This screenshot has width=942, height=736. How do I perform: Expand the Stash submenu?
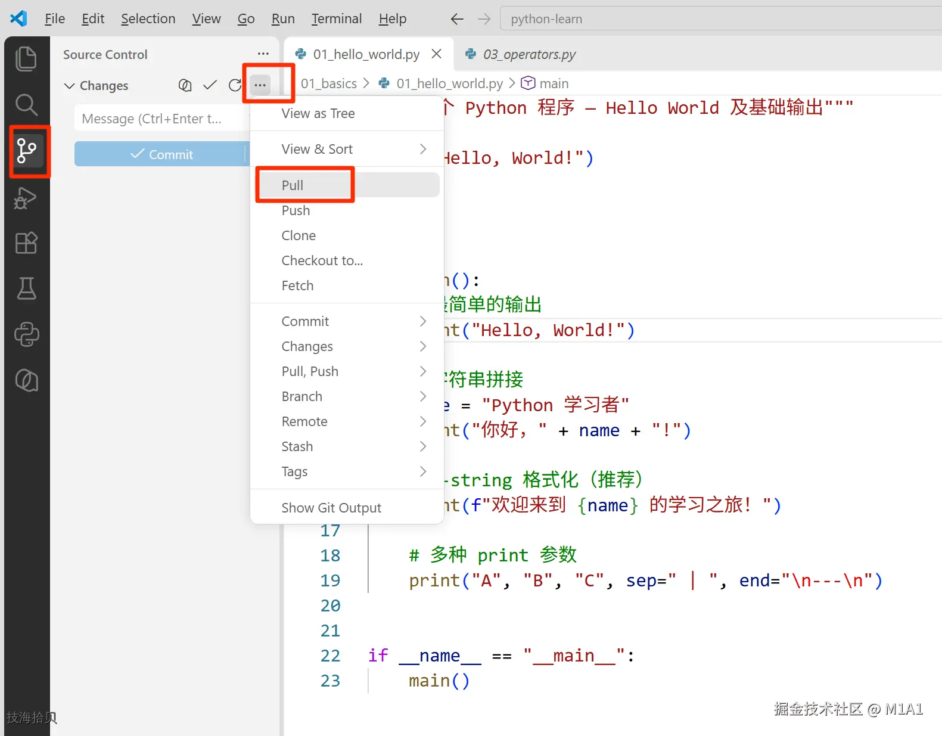[x=347, y=446]
